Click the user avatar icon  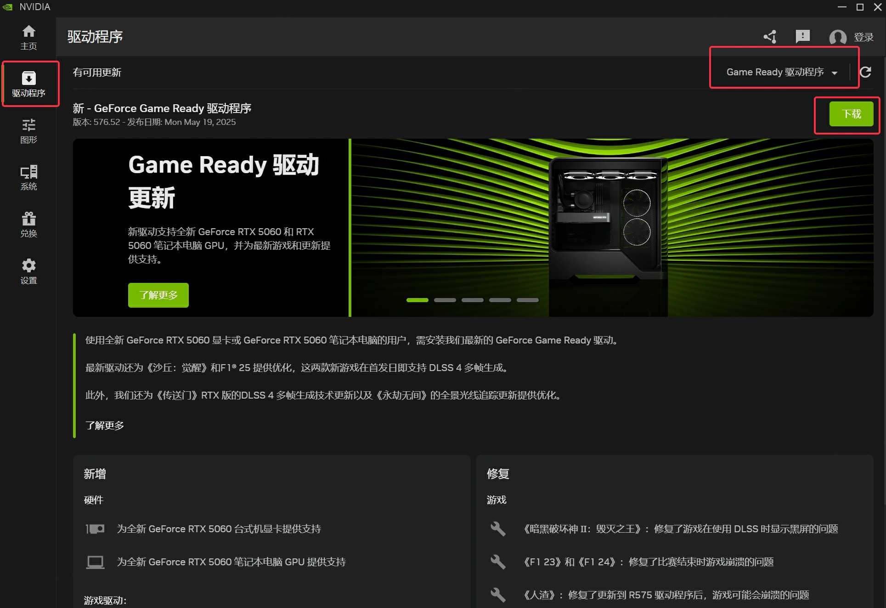838,37
